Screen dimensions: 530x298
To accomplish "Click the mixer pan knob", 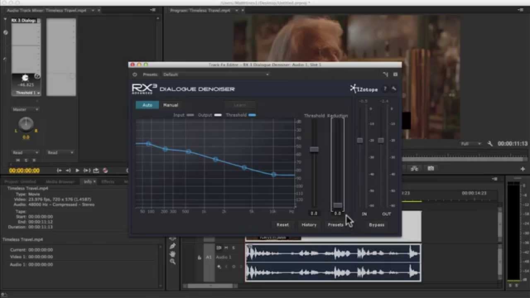I will coord(26,123).
